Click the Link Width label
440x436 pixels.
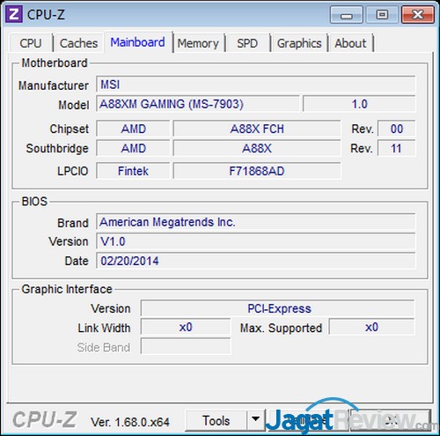[104, 328]
